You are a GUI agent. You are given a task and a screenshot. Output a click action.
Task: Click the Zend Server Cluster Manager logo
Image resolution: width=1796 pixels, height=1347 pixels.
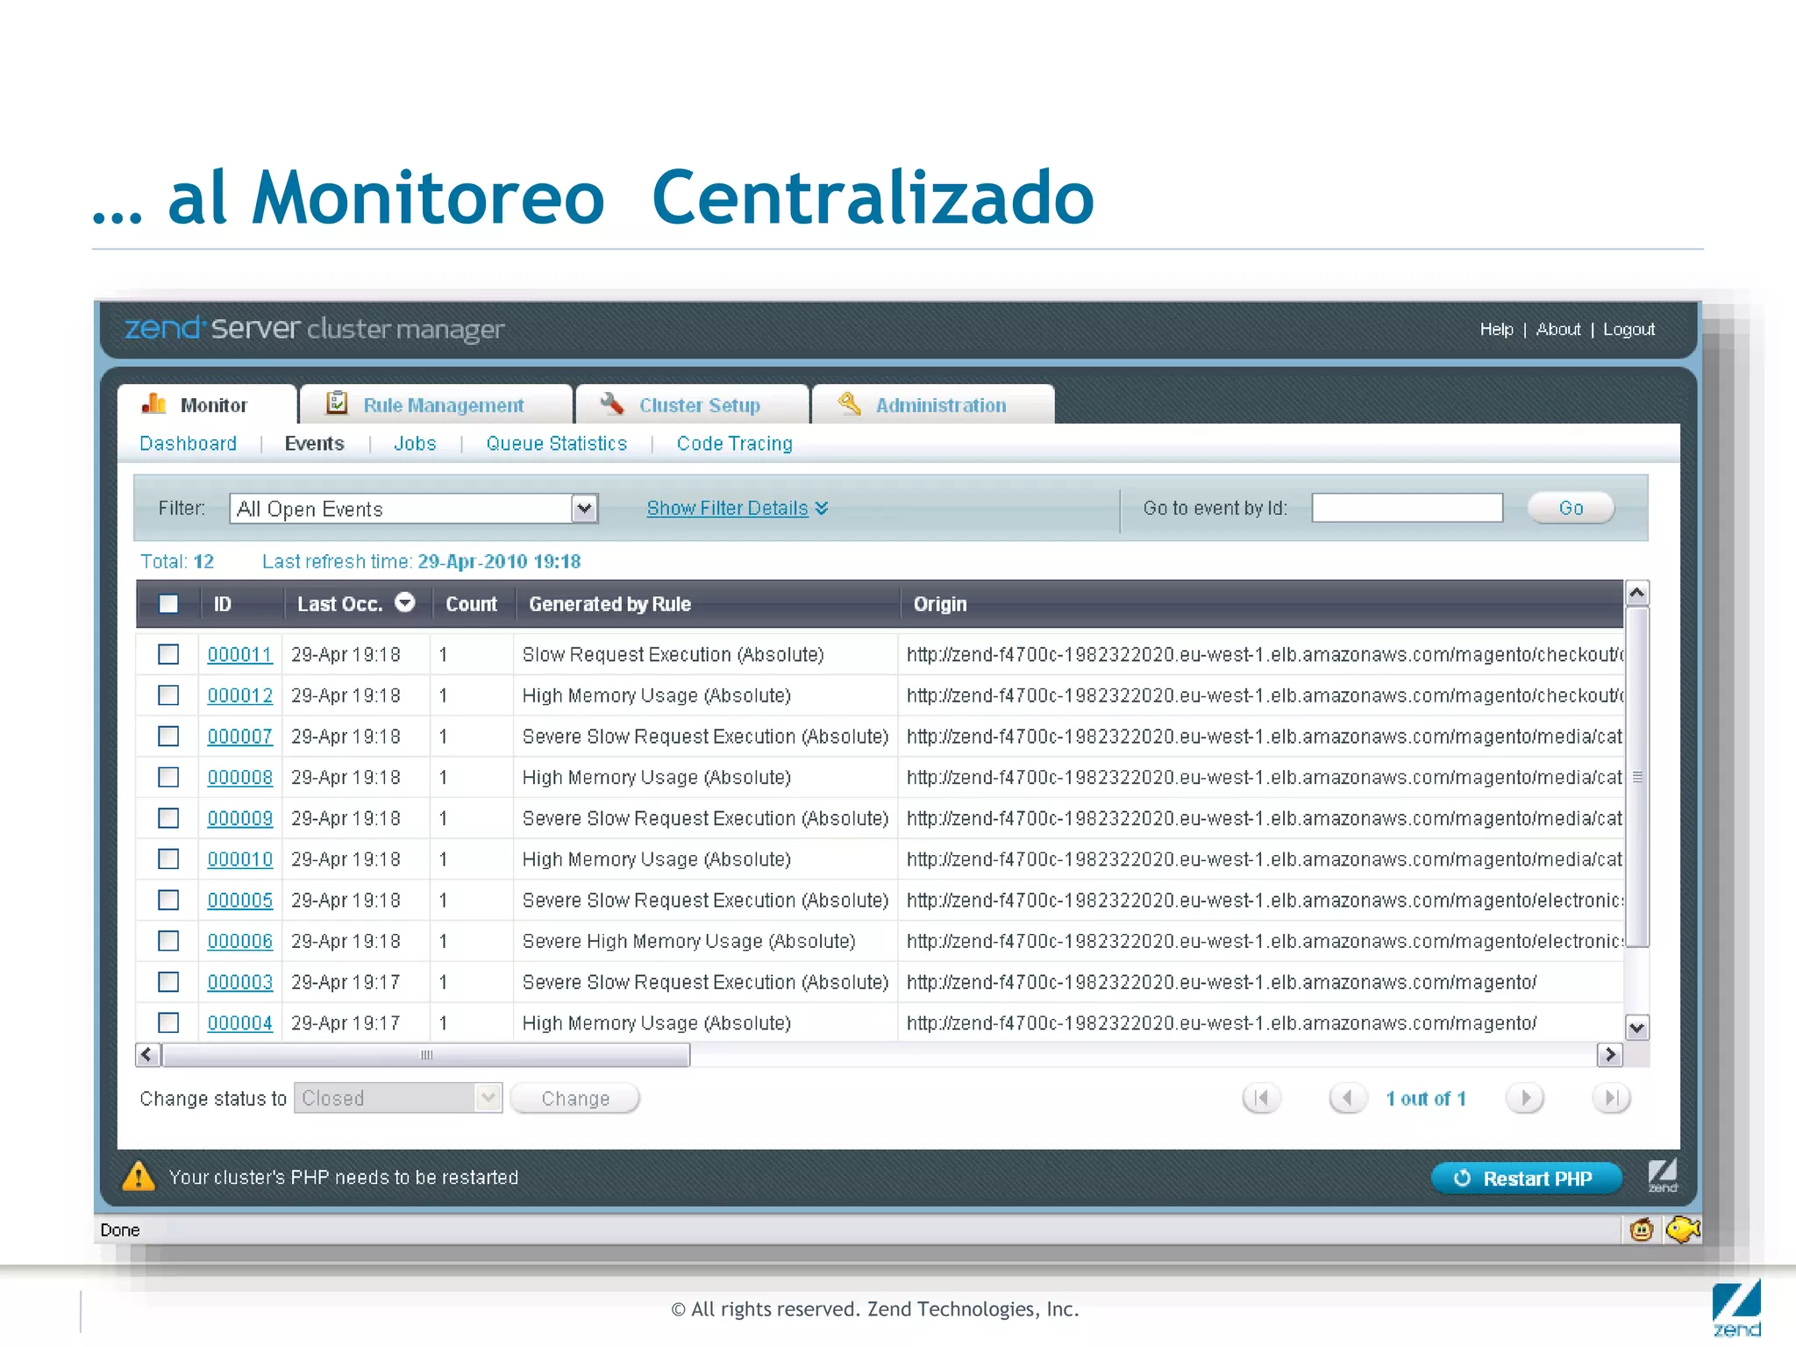pyautogui.click(x=314, y=329)
